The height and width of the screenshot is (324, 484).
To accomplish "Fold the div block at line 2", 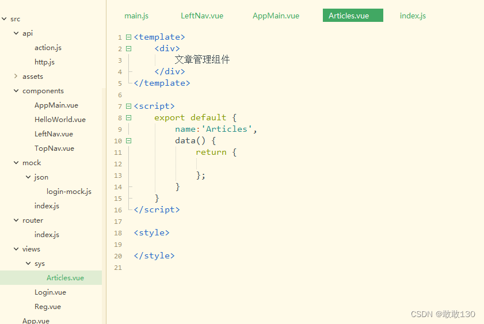I will pyautogui.click(x=129, y=48).
